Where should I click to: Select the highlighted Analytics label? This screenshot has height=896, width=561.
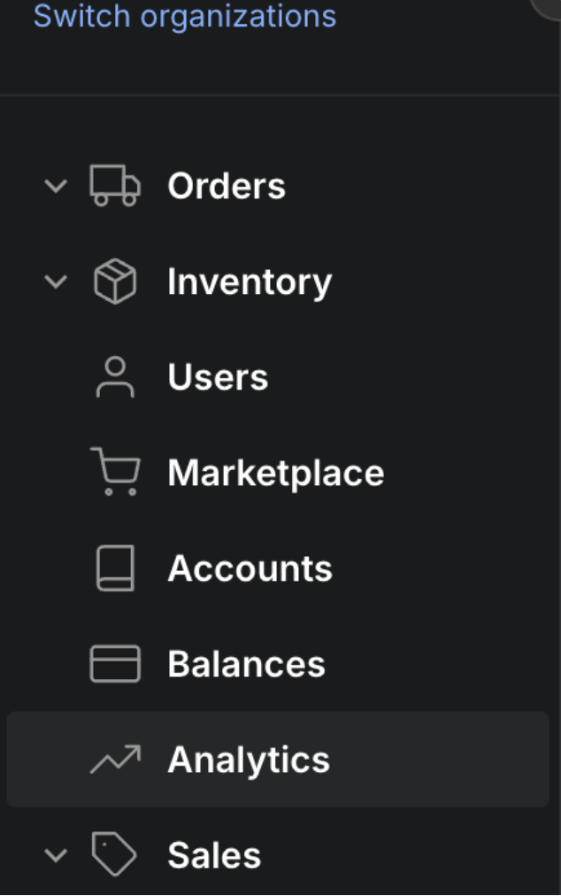pyautogui.click(x=249, y=760)
